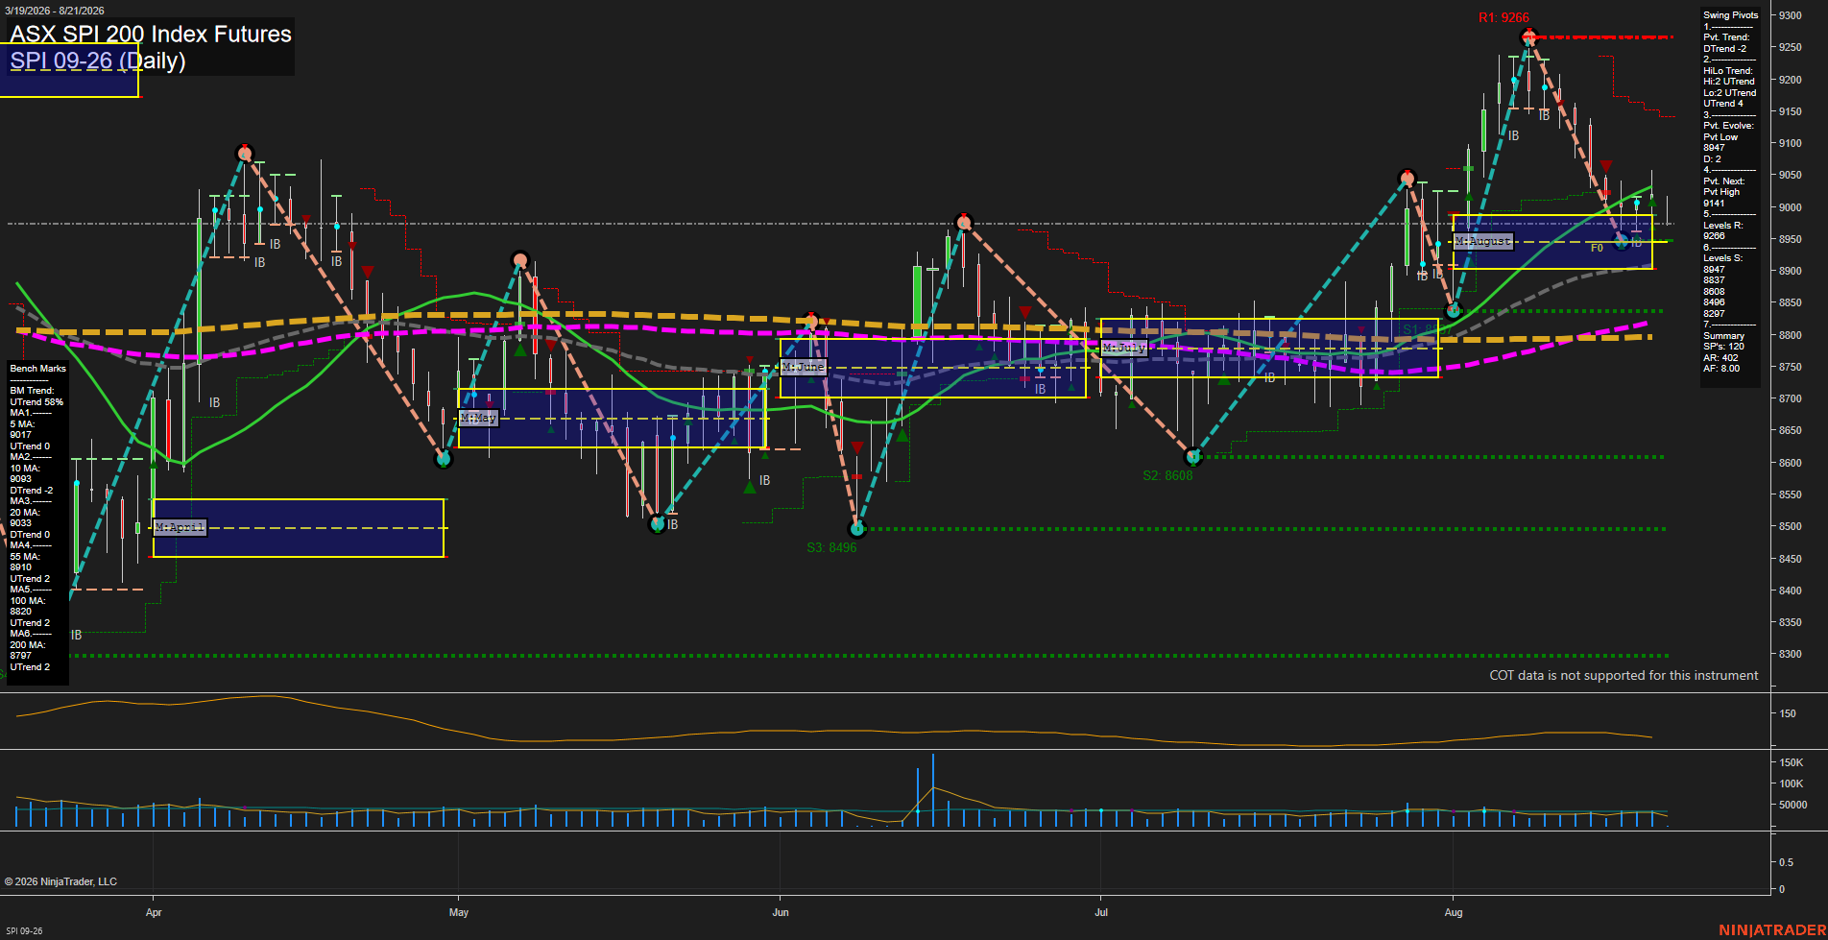Click the S3: 8496 support label

[x=831, y=547]
